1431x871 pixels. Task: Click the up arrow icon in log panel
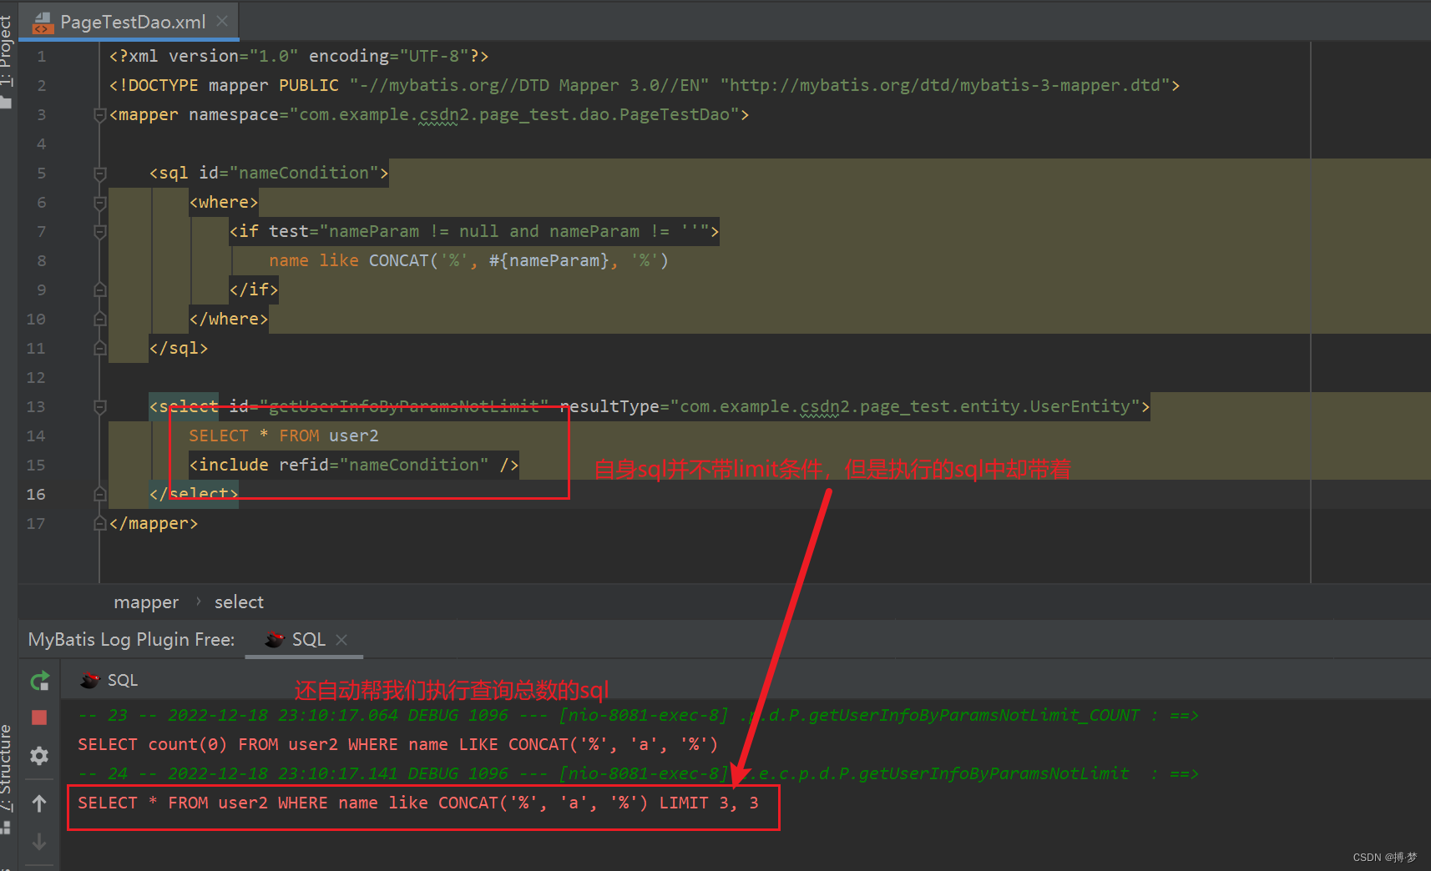pos(39,803)
